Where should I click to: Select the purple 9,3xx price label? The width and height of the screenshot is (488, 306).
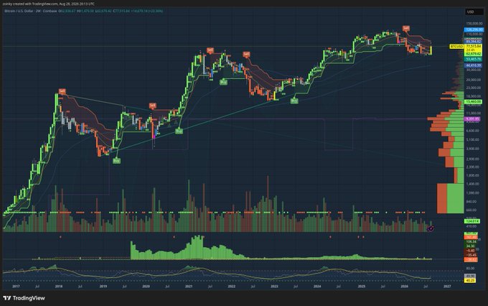(x=472, y=119)
